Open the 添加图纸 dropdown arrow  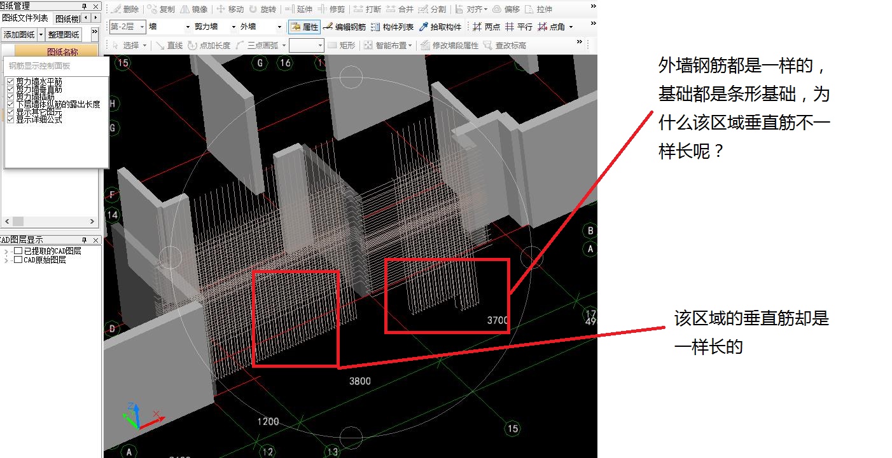(41, 34)
